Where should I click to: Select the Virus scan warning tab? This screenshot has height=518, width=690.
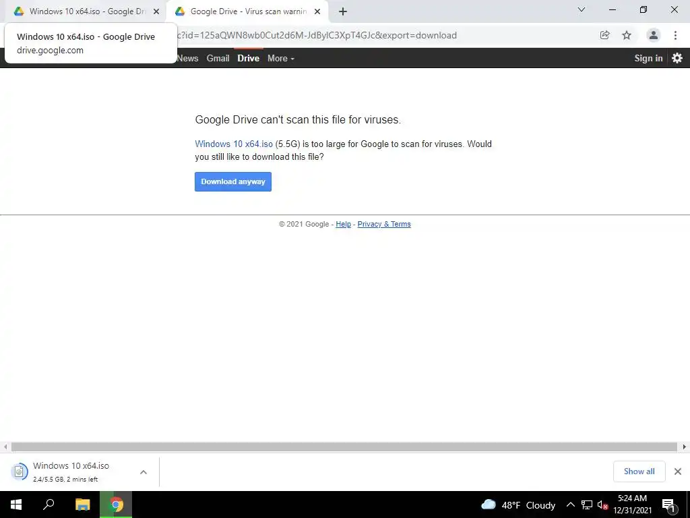coord(248,11)
